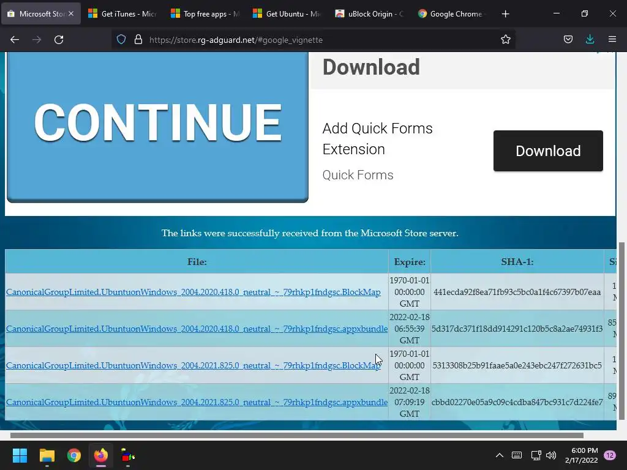Click the black Download button
The image size is (627, 470).
548,151
